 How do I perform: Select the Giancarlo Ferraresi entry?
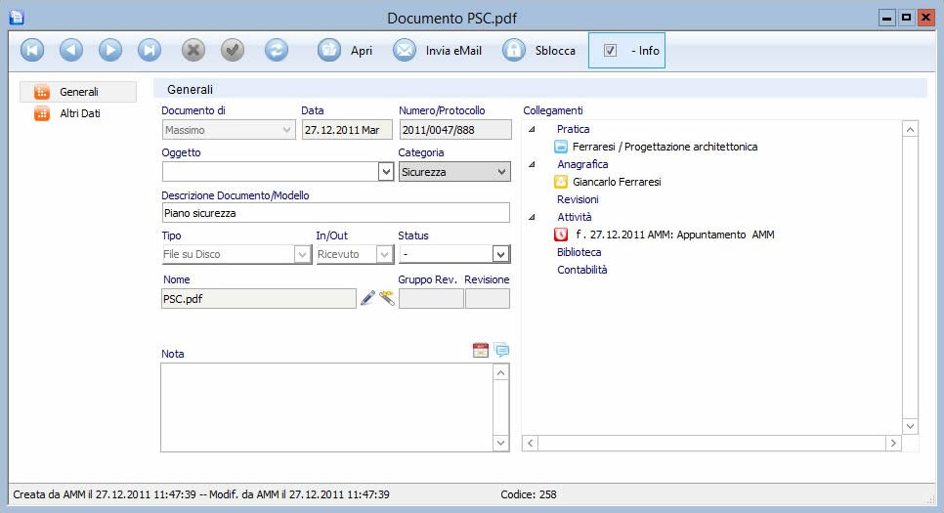point(617,182)
